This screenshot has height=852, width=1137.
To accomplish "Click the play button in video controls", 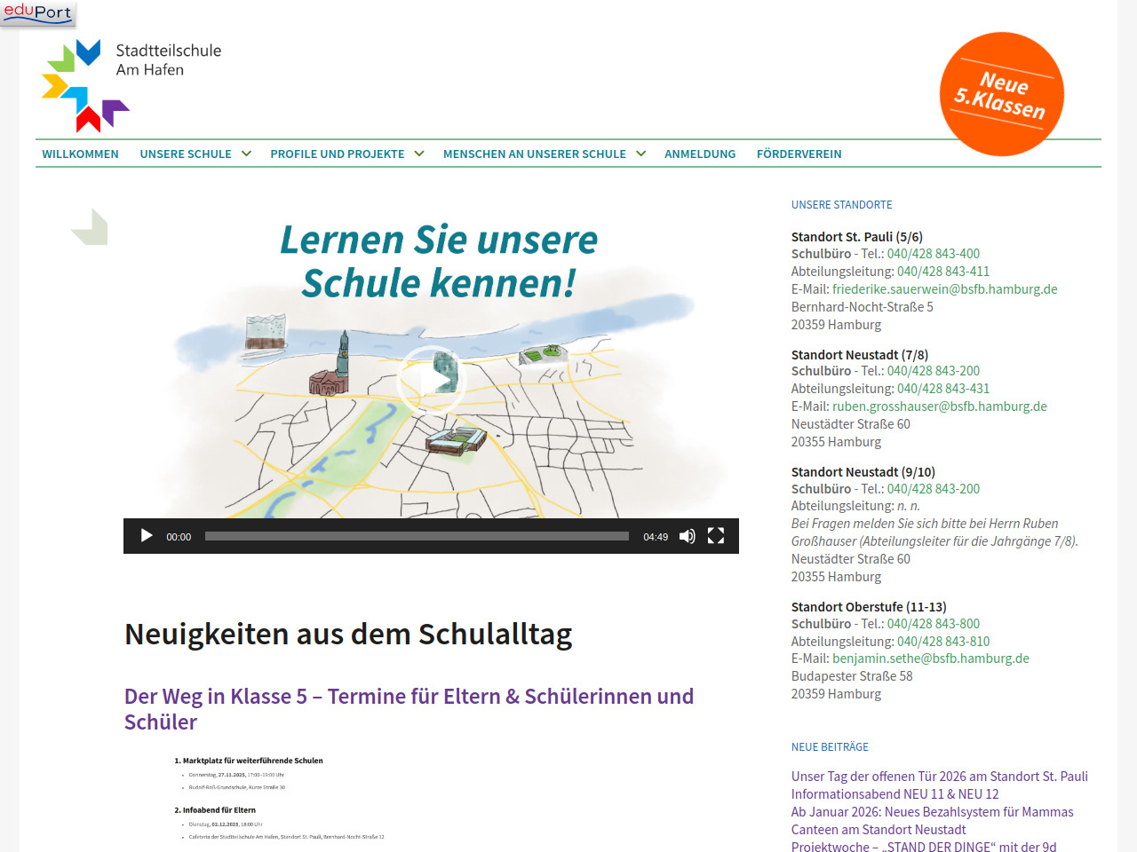I will [x=147, y=536].
